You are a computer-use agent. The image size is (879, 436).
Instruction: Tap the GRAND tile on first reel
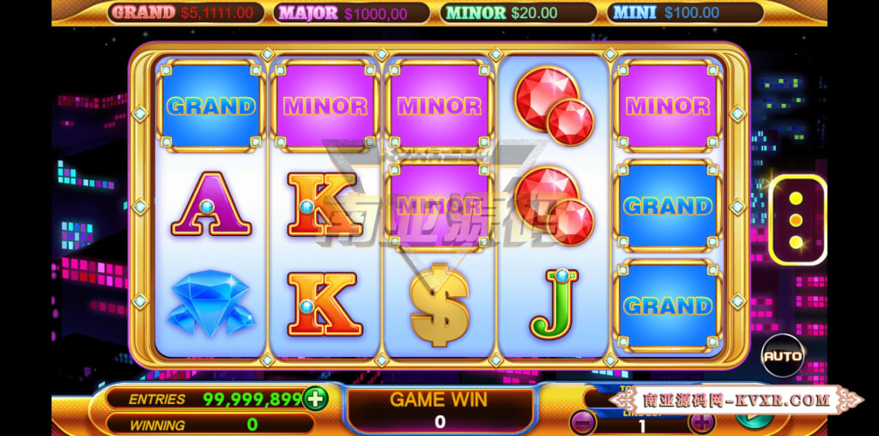point(211,106)
